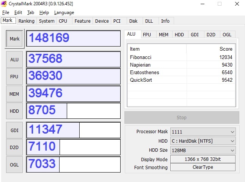This screenshot has width=245, height=182.
Task: Click the D2D score bar 7110
Action: (74, 147)
